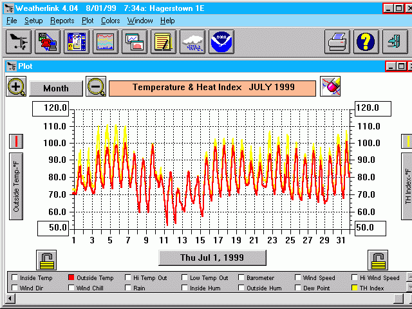
Task: Open the strip chart plot icon
Action: pyautogui.click(x=106, y=42)
